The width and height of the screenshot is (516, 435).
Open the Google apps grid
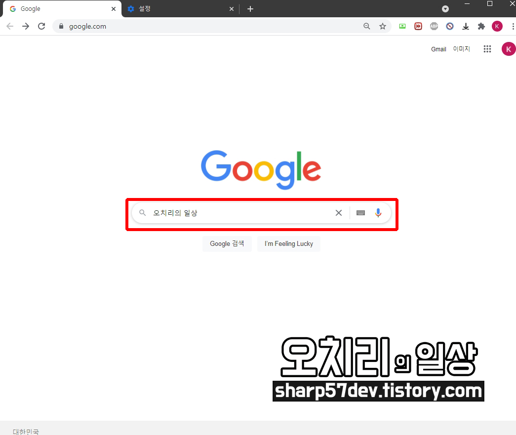pyautogui.click(x=487, y=49)
